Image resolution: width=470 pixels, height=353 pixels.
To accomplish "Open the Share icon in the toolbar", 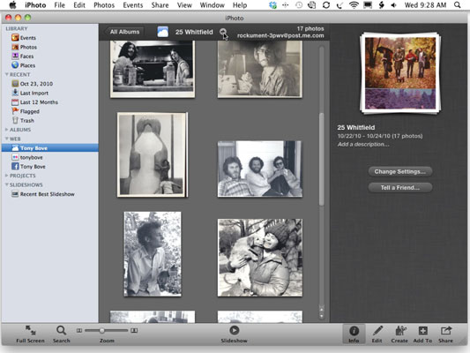I will pyautogui.click(x=445, y=331).
